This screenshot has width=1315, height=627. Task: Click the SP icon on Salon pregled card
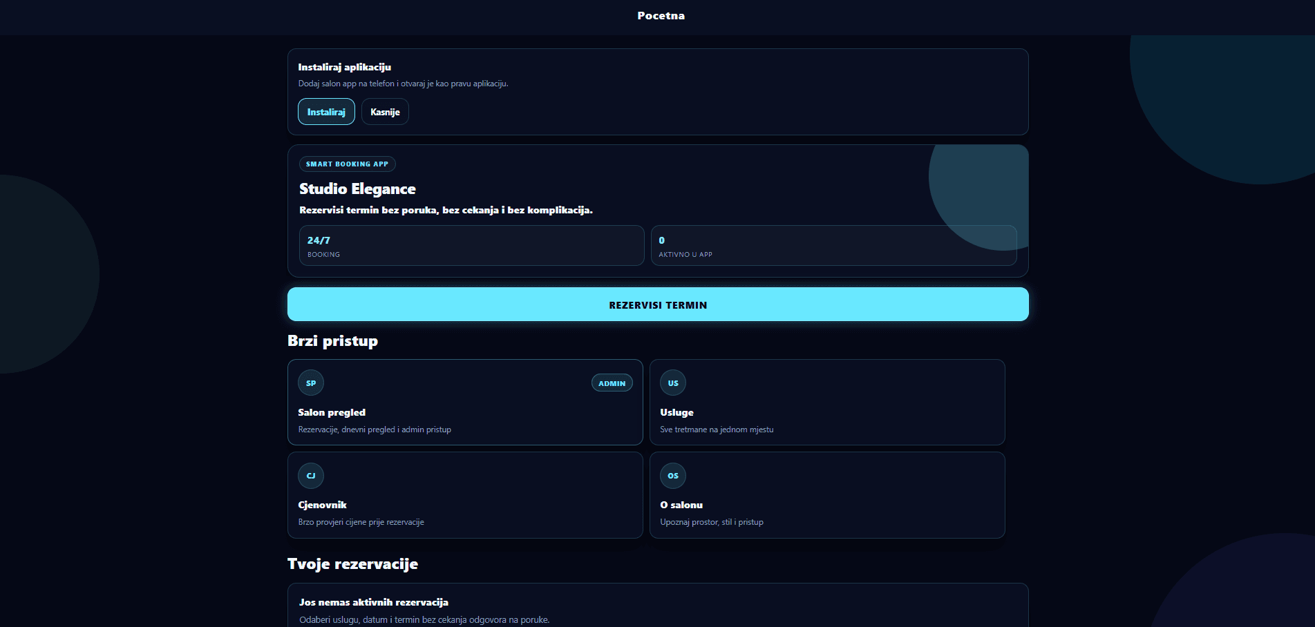311,383
